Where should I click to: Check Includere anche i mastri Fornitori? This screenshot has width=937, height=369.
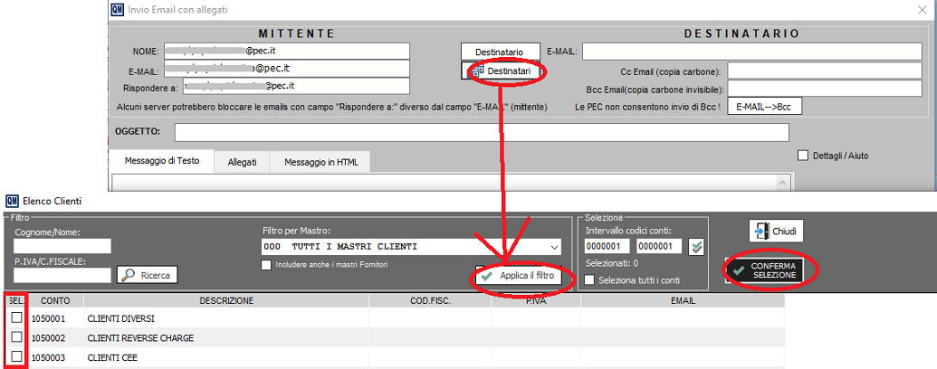(266, 265)
